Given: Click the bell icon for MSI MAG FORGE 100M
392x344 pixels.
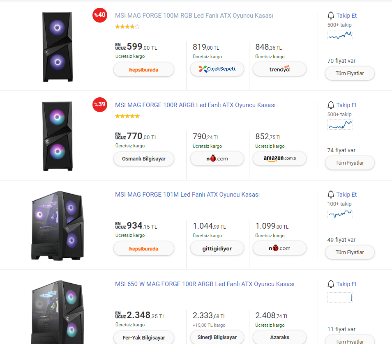Looking at the screenshot, I should [331, 16].
